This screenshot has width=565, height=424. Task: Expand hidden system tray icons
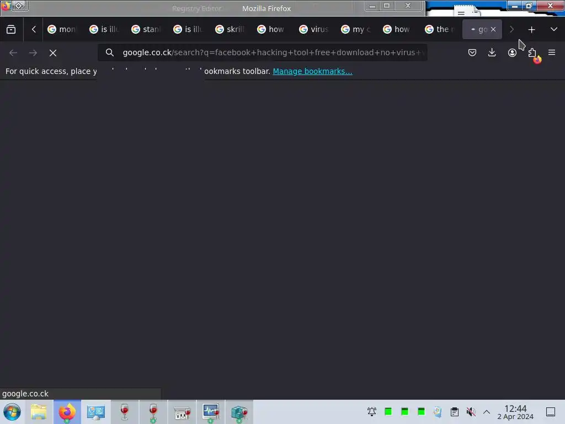click(487, 412)
